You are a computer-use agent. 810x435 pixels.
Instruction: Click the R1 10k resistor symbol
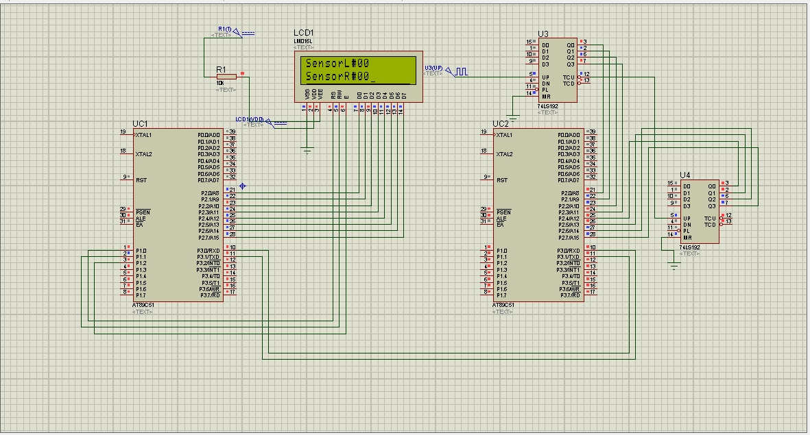pos(226,77)
